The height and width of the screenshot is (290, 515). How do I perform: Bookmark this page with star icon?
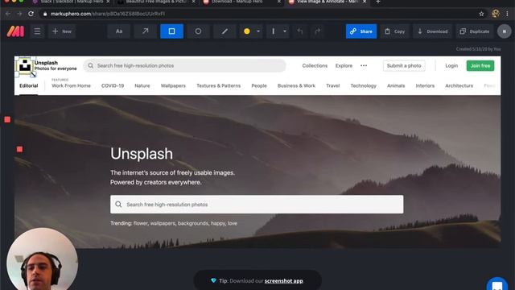coord(481,14)
